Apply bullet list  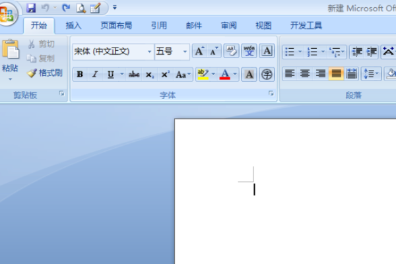[x=290, y=51]
